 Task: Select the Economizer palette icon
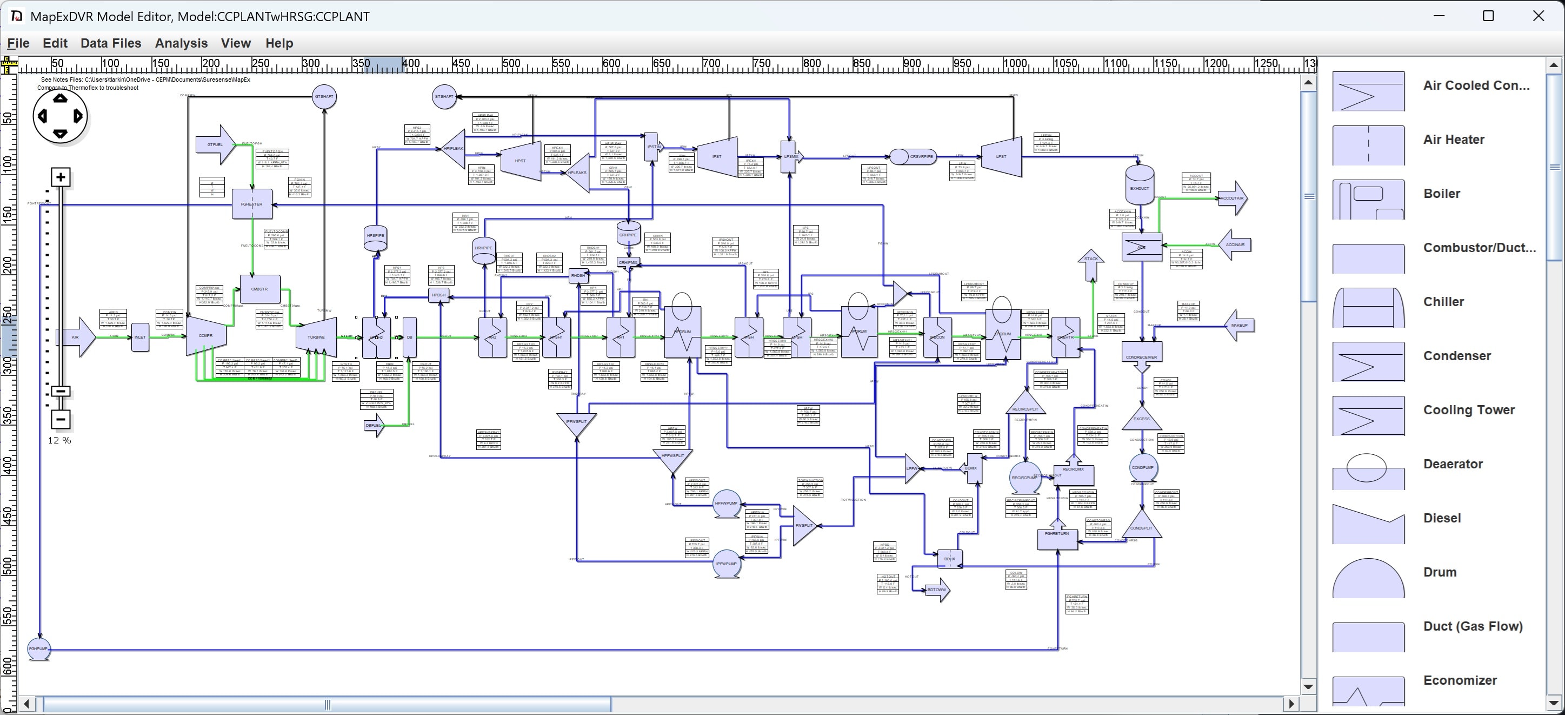(x=1368, y=691)
